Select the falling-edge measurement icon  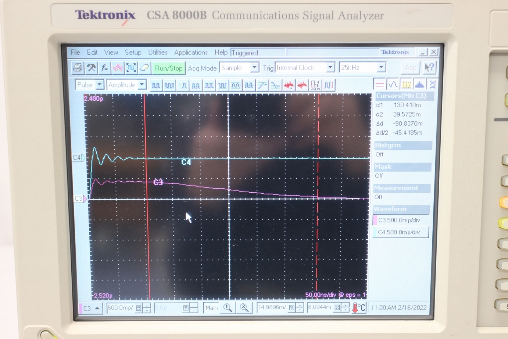tap(275, 85)
